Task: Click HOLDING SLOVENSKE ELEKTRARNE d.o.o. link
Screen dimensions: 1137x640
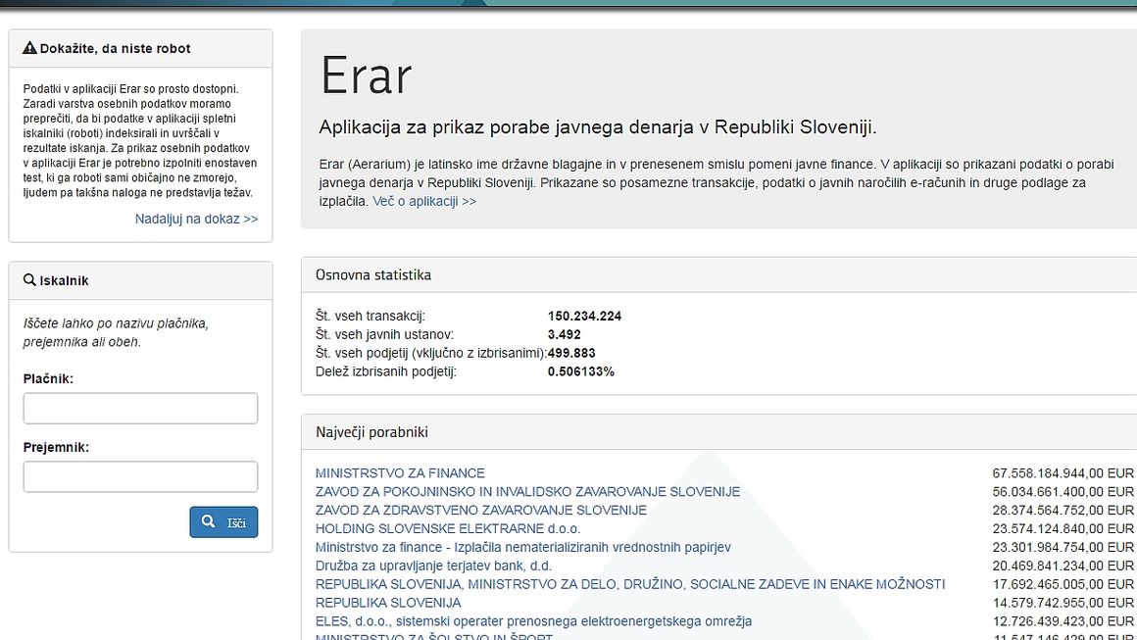Action: pyautogui.click(x=447, y=529)
